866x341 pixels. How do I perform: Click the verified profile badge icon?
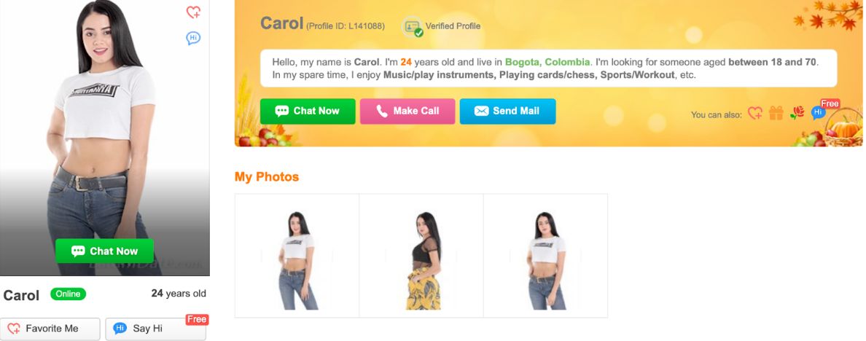(x=412, y=26)
